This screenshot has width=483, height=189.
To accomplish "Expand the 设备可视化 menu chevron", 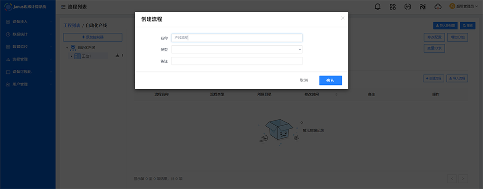I will click(50, 71).
